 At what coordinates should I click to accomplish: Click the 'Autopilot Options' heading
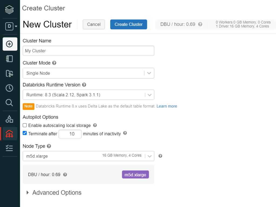40,117
